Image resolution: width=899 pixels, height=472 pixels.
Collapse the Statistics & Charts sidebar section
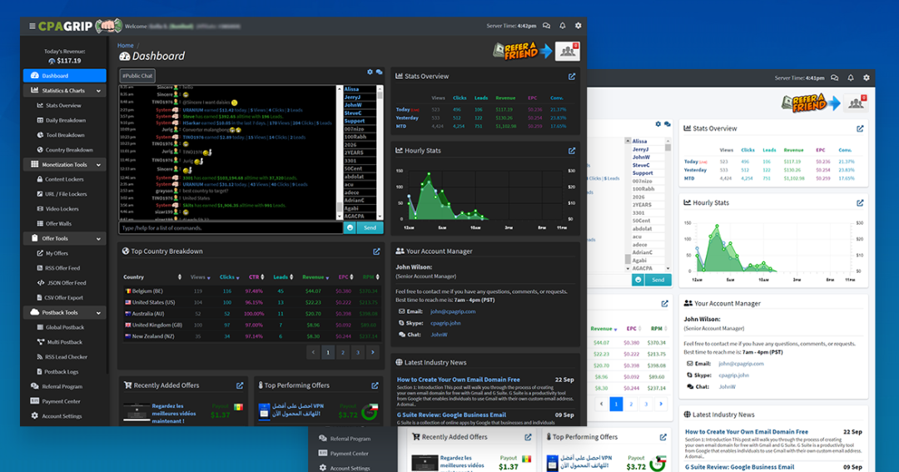click(99, 91)
